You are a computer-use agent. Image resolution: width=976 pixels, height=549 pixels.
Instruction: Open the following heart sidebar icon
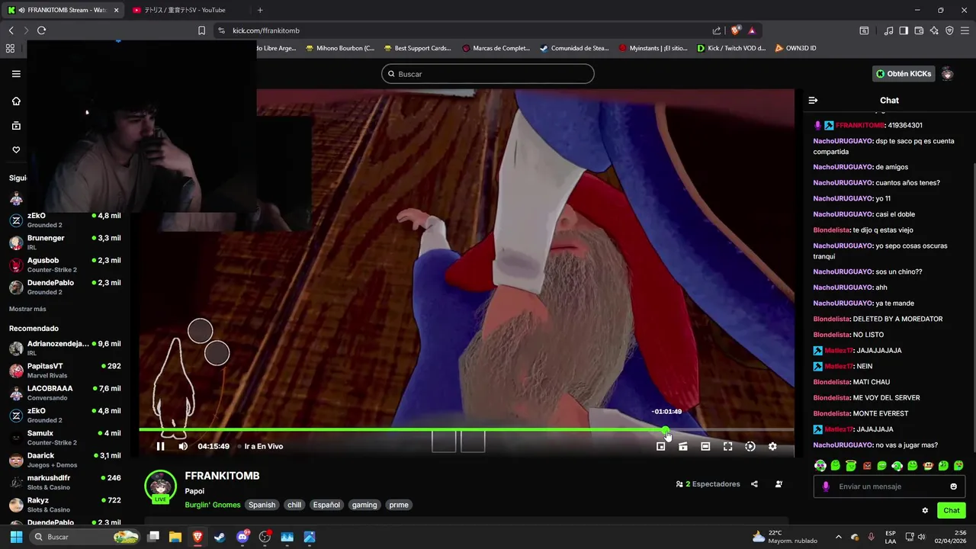pyautogui.click(x=16, y=149)
